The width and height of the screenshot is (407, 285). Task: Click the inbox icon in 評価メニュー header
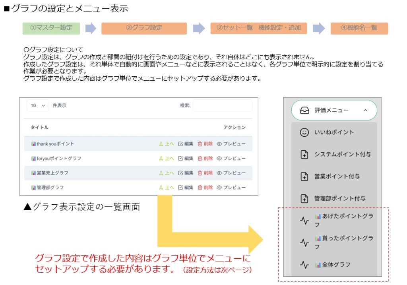pyautogui.click(x=304, y=111)
